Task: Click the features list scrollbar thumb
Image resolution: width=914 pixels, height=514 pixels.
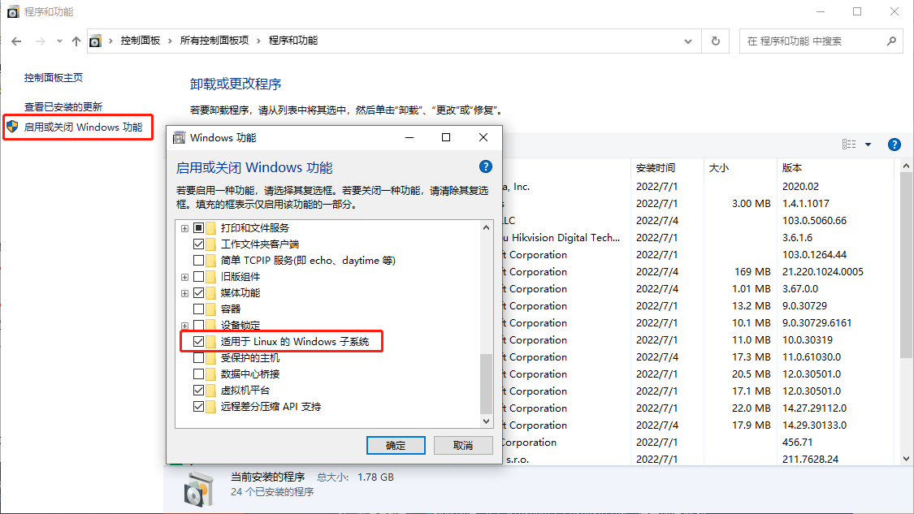Action: (486, 383)
